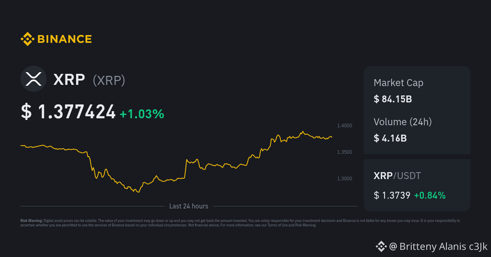Select the $ 4.16B volume value
Screen dimensions: 491x257
[390, 138]
